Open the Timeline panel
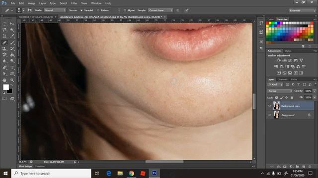This screenshot has height=178, width=318. point(40,166)
